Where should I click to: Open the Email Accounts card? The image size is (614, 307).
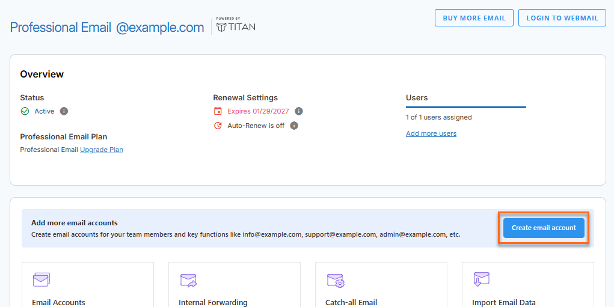[88, 285]
